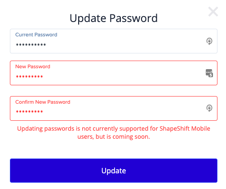This screenshot has height=189, width=226.
Task: Open password generator icon in New Password
Action: [209, 73]
